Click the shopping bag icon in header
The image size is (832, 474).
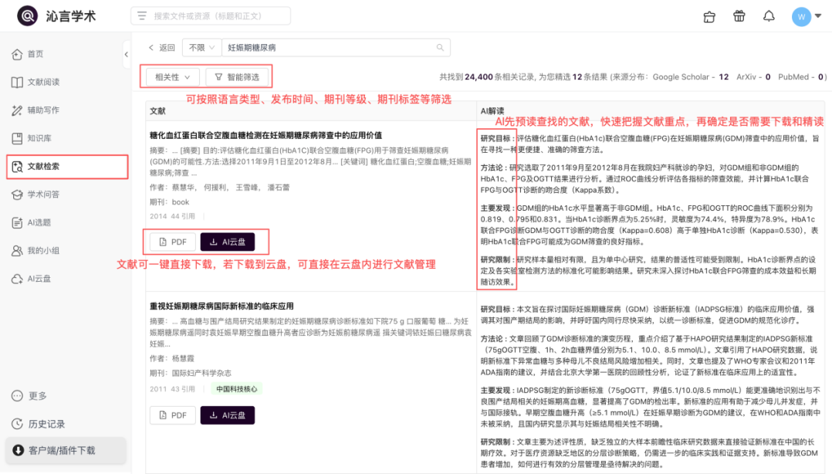710,16
